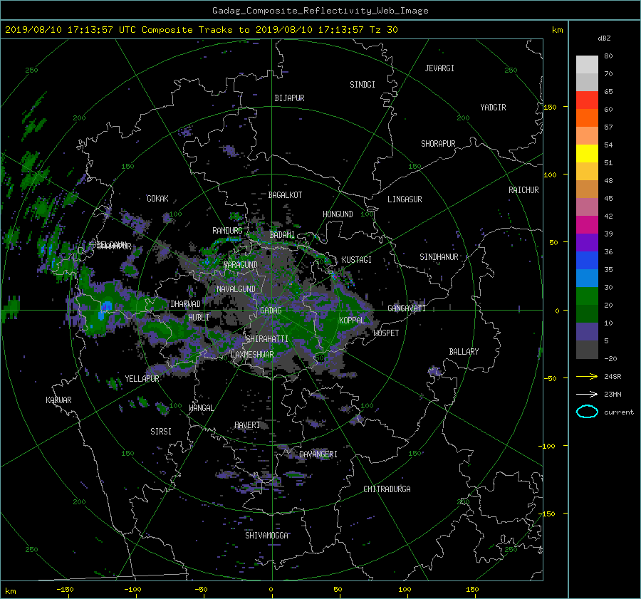Click the HAVERI city label
Screen dimensions: 641x599
click(247, 425)
